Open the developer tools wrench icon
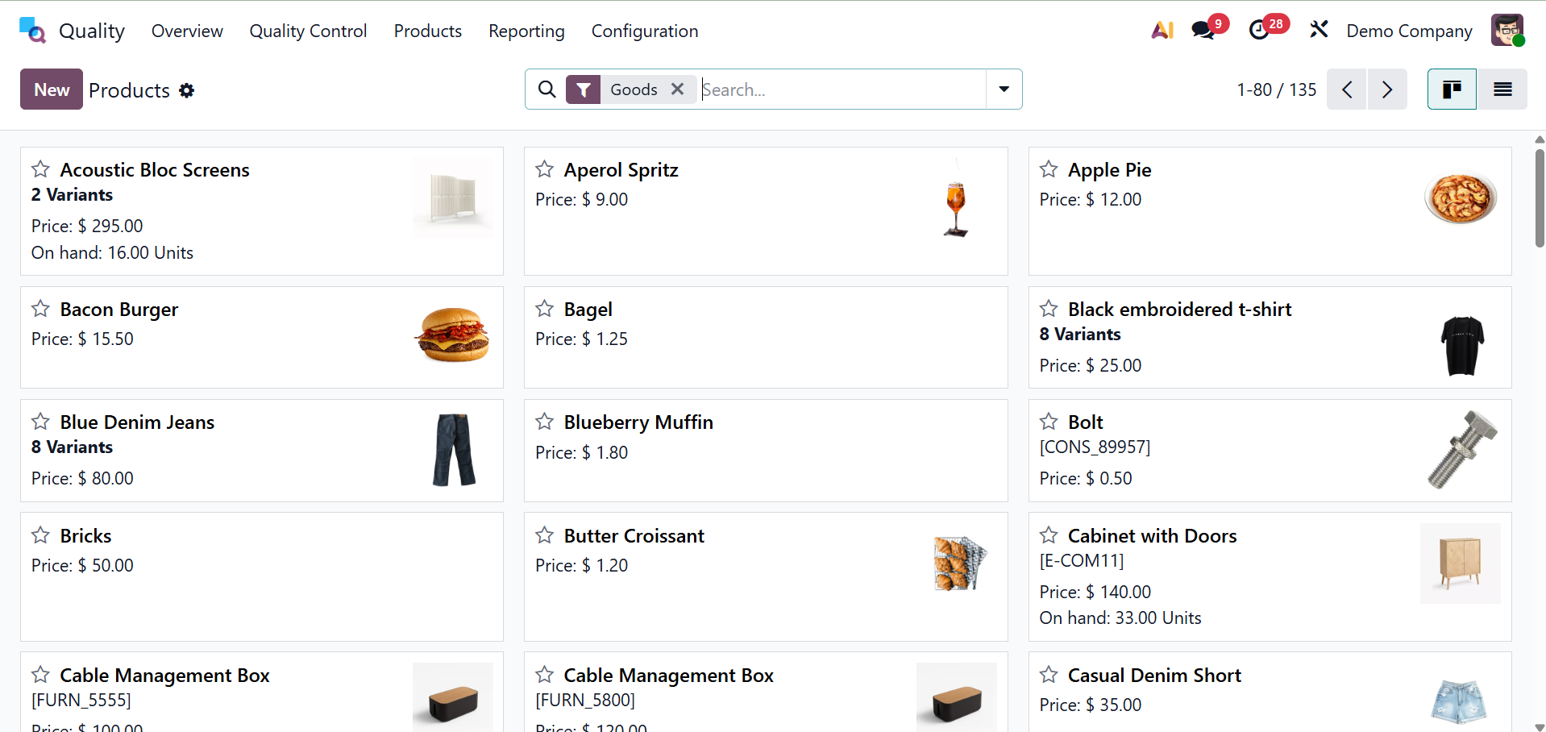Image resolution: width=1546 pixels, height=732 pixels. 1319,29
